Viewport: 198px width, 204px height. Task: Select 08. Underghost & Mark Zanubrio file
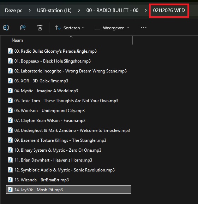68,130
